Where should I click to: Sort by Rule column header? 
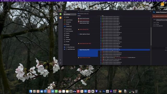coord(103,16)
